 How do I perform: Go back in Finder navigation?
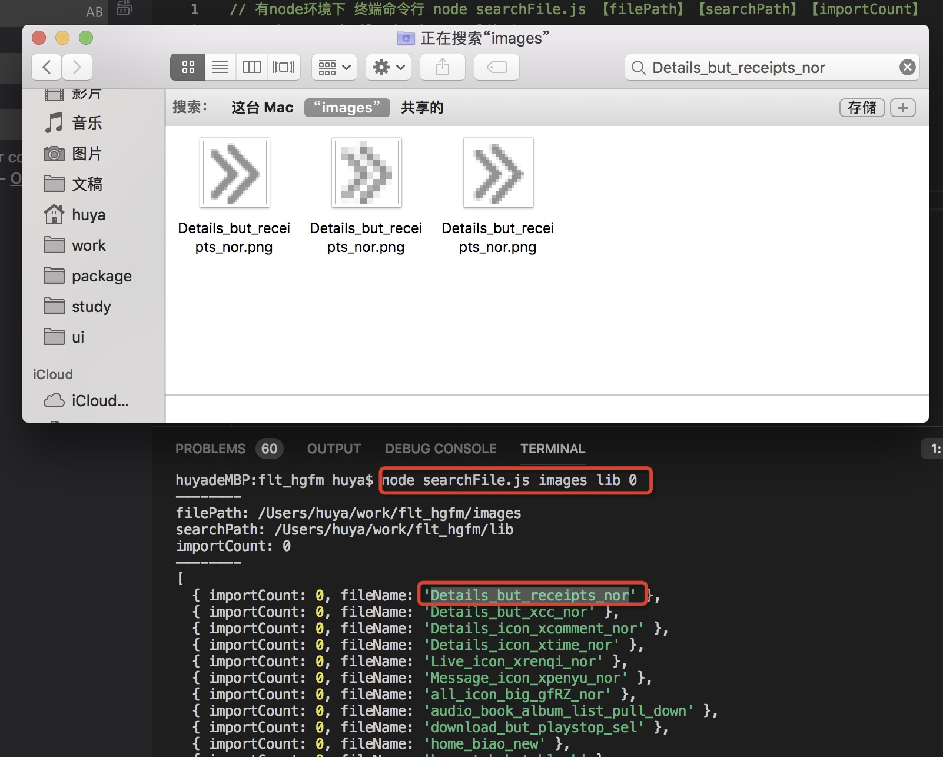click(x=47, y=67)
